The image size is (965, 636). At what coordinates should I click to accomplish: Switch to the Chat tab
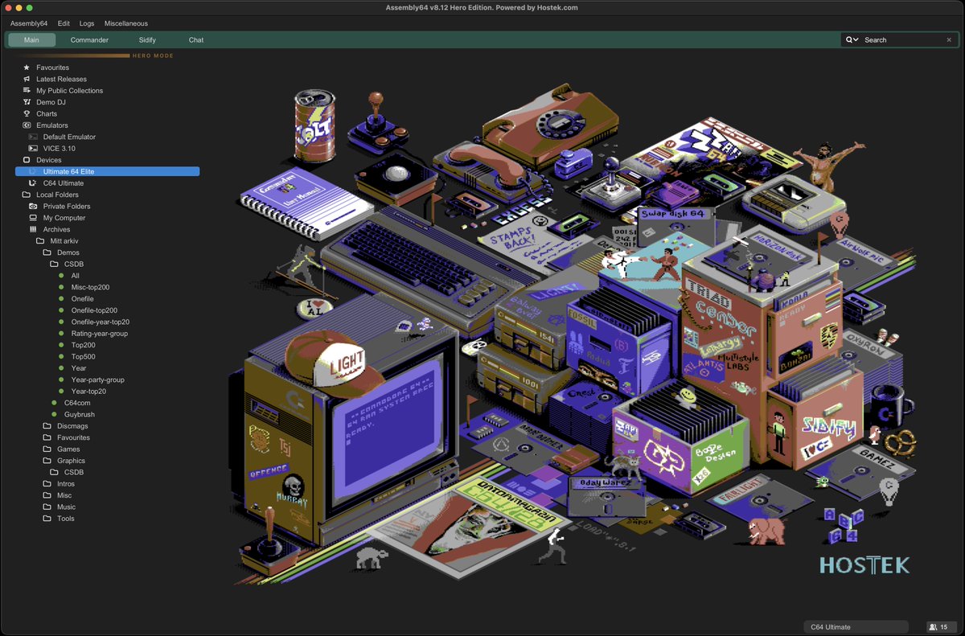click(x=195, y=39)
